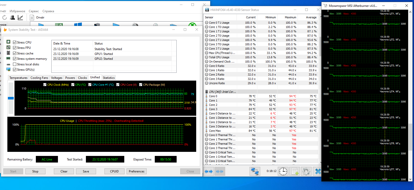Click the round icon beside Total CPU Usage
This screenshot has width=414, height=190.
[x=207, y=57]
